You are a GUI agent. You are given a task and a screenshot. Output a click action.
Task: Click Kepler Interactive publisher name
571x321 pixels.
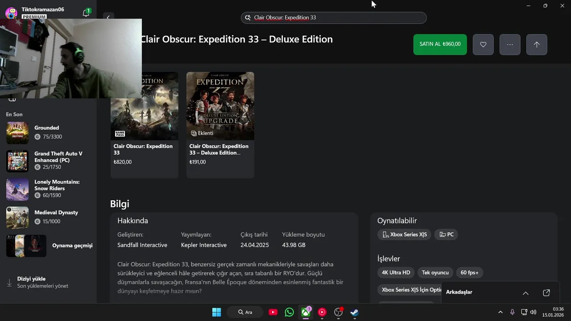tap(204, 245)
